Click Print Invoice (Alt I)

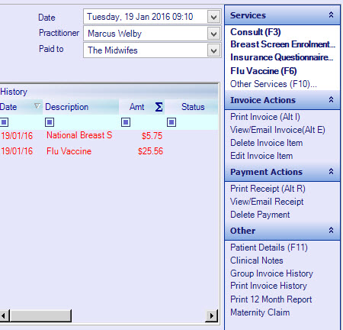coord(265,117)
